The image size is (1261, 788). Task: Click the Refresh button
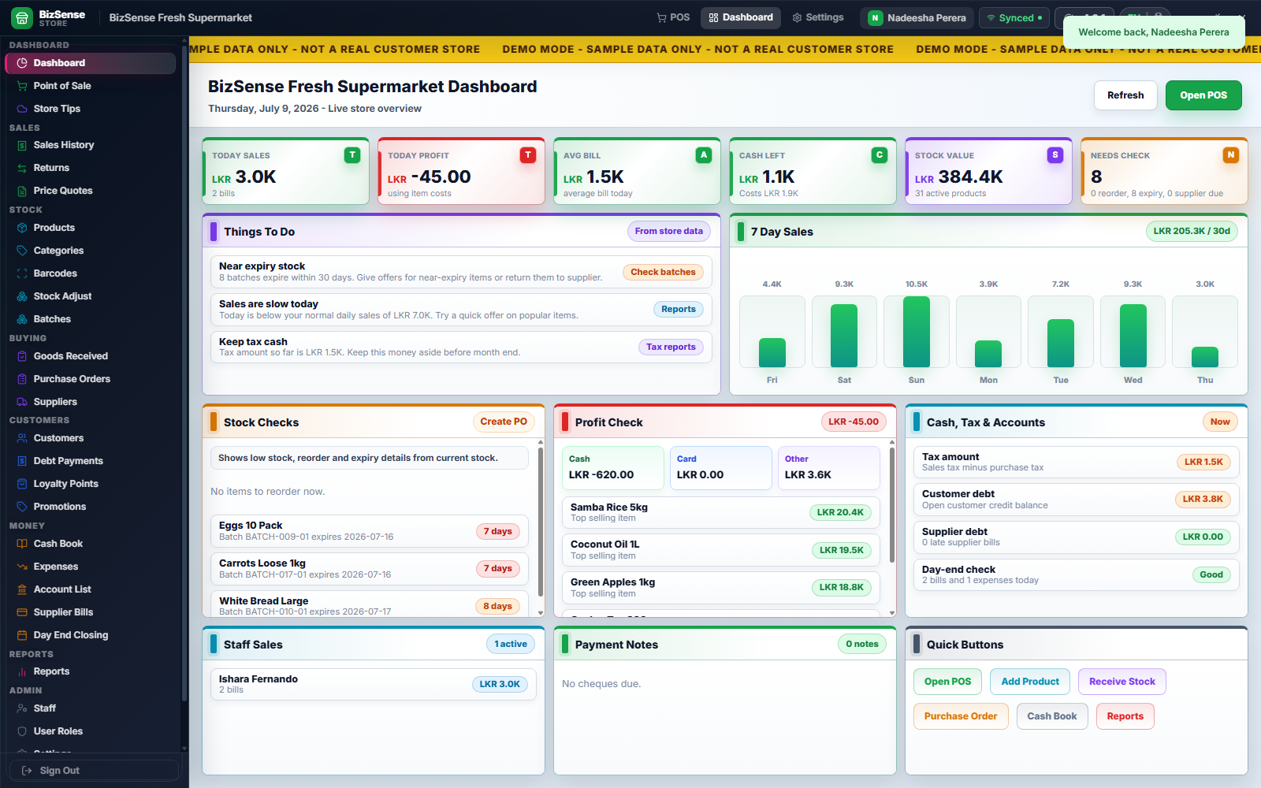coord(1125,95)
